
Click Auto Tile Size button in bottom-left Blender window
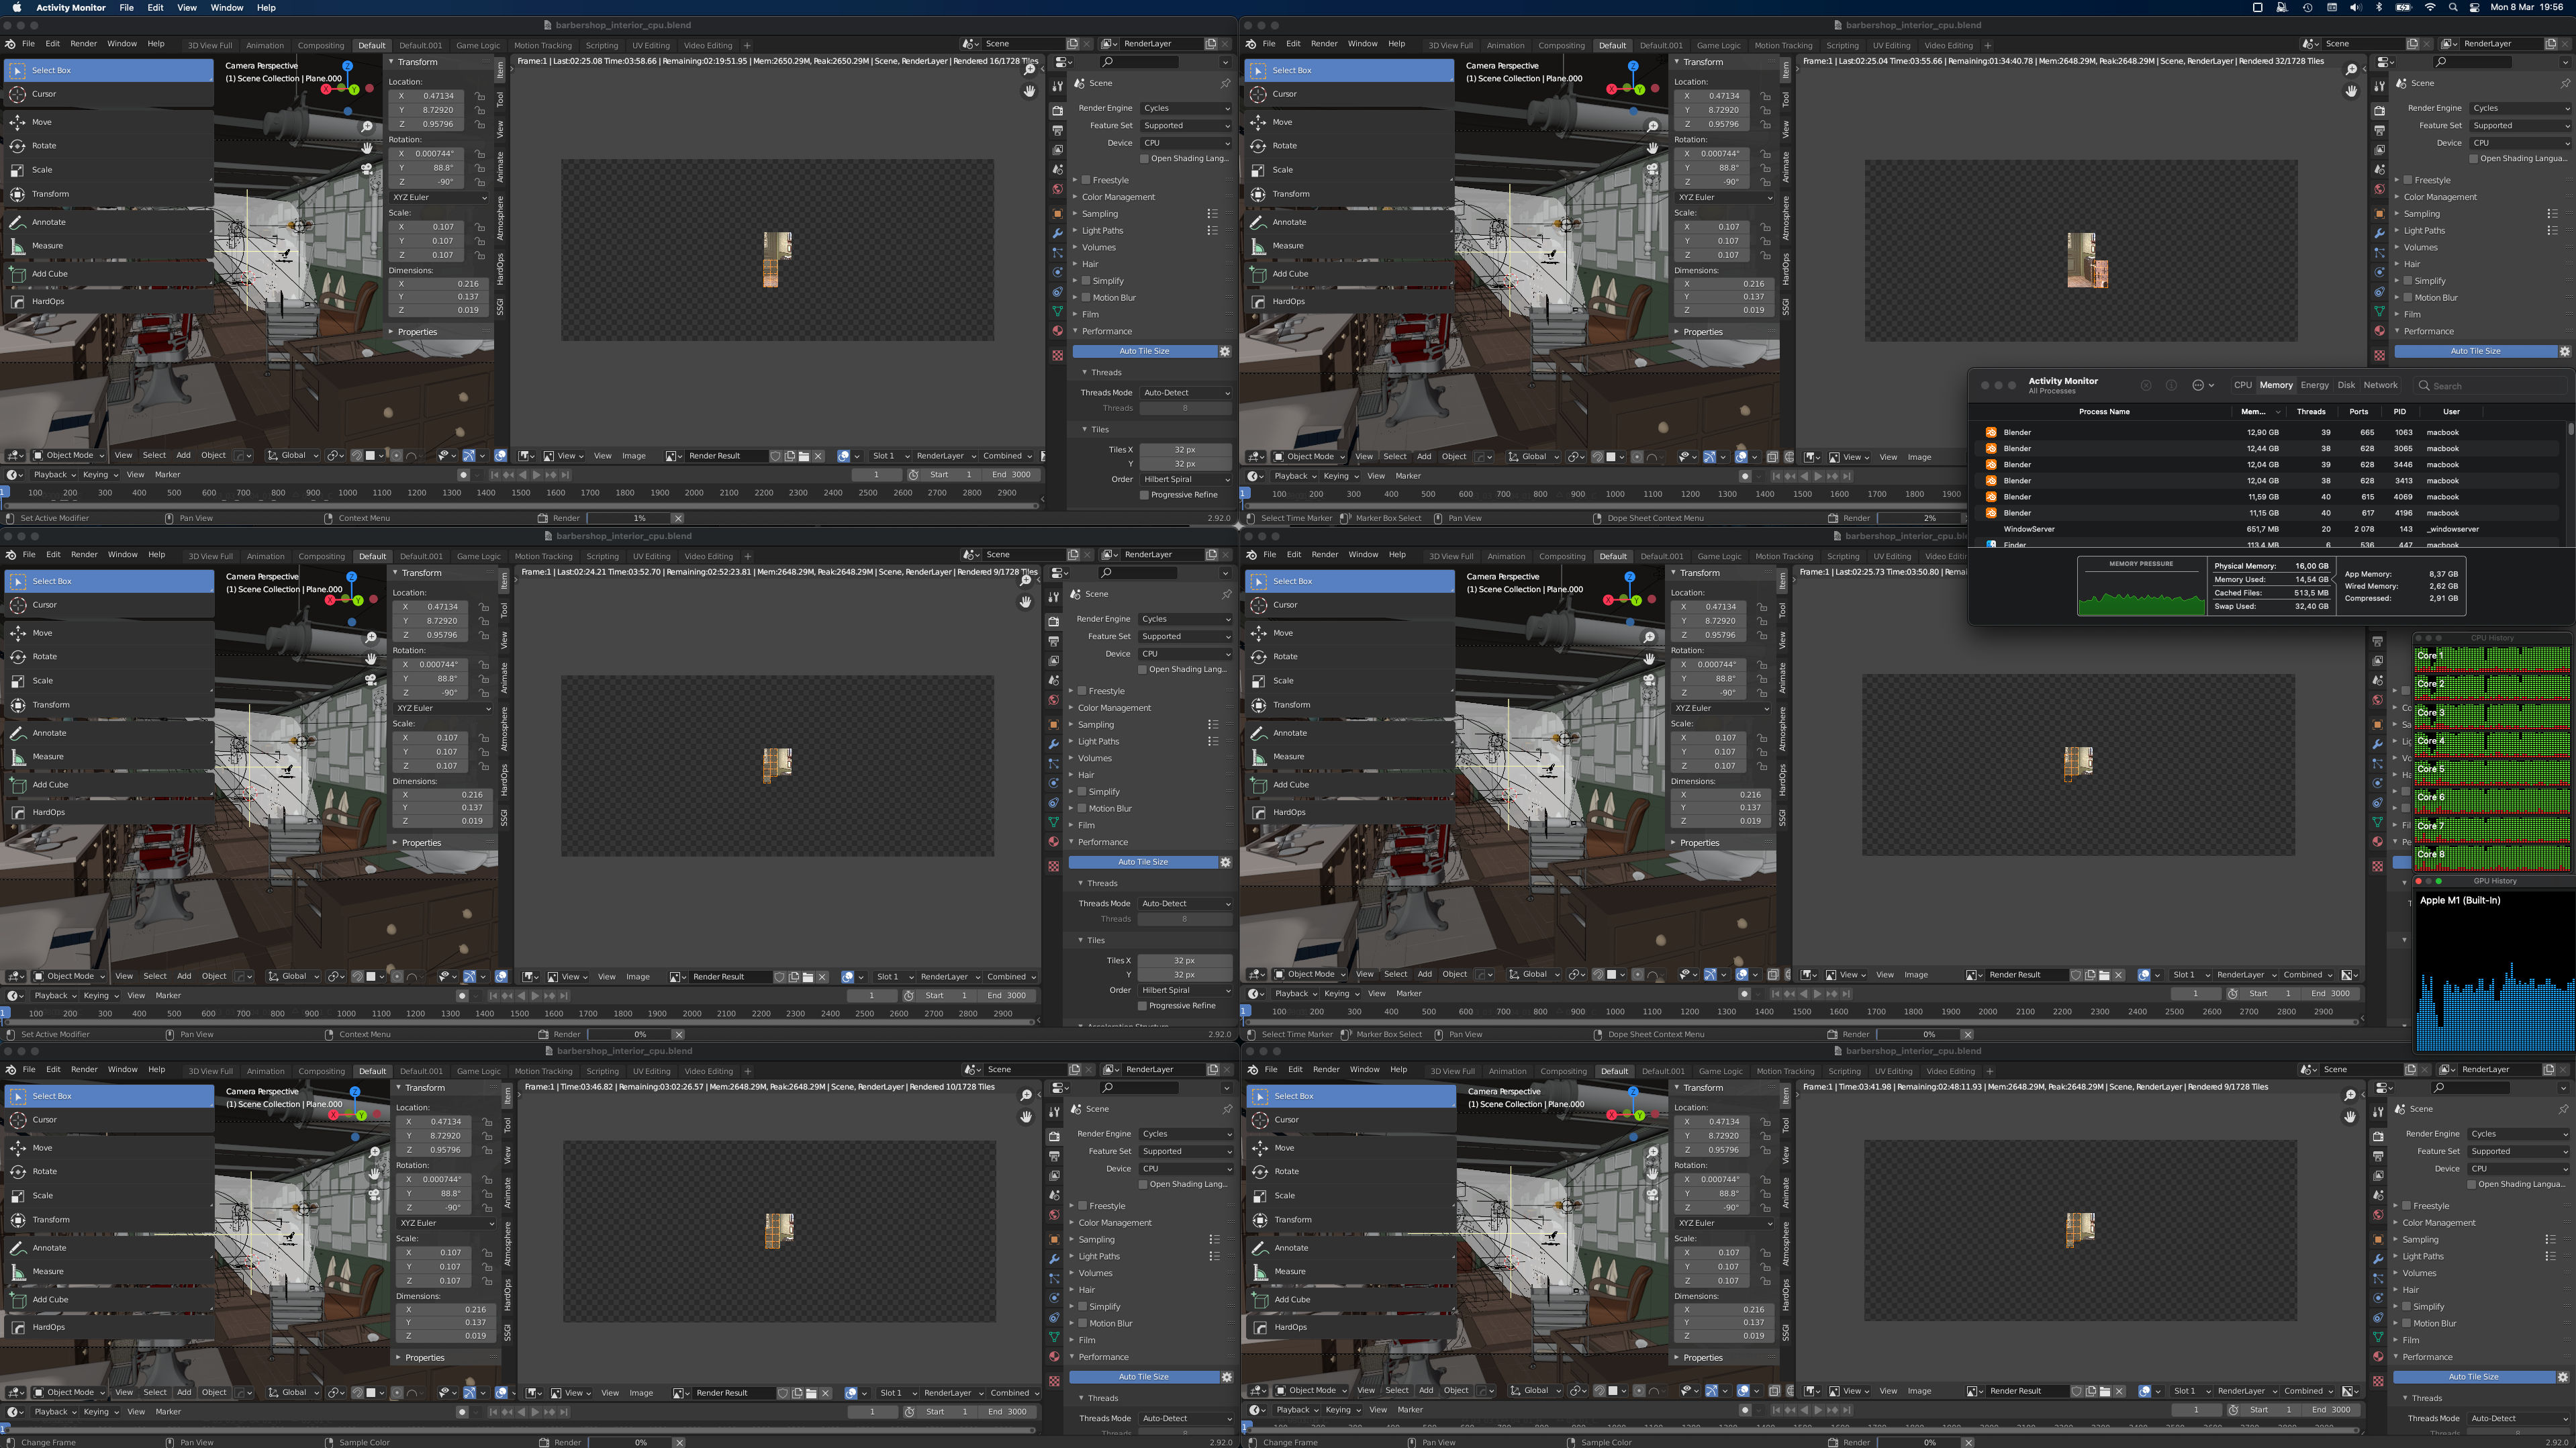(1143, 1377)
